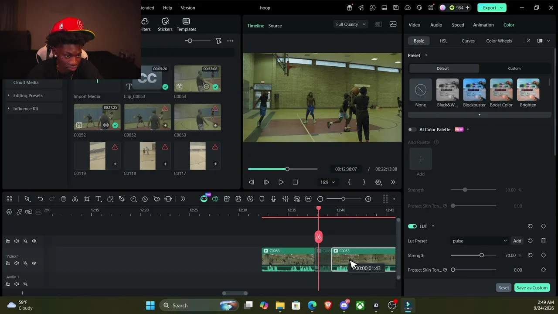Screen dimensions: 558x314
Task: Open the Full Quality dropdown
Action: pyautogui.click(x=351, y=24)
